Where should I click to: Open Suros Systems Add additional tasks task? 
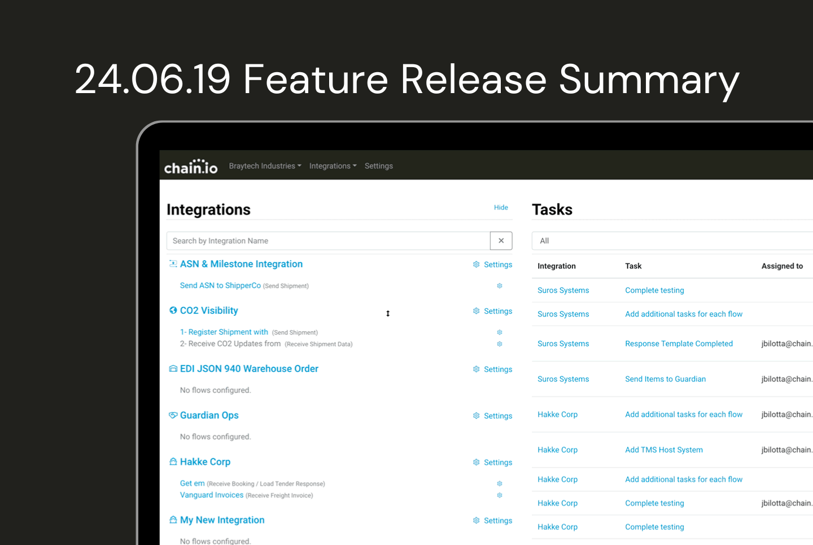pyautogui.click(x=684, y=314)
